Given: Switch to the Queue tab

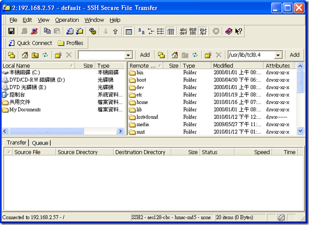Looking at the screenshot, I should click(40, 143).
